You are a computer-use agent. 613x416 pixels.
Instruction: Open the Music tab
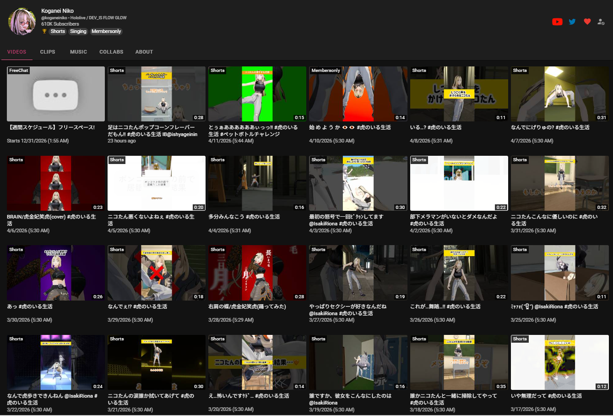click(78, 52)
